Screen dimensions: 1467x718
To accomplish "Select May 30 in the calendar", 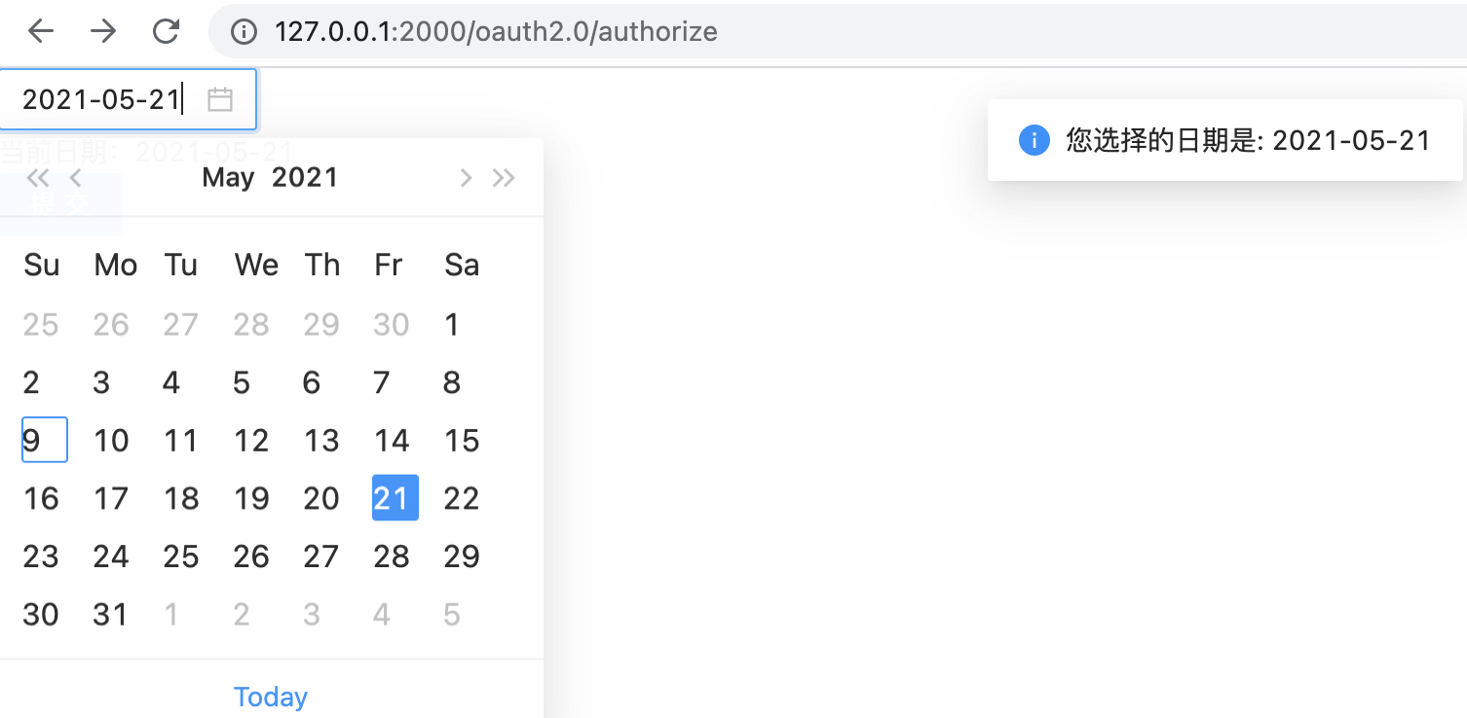I will pos(41,615).
